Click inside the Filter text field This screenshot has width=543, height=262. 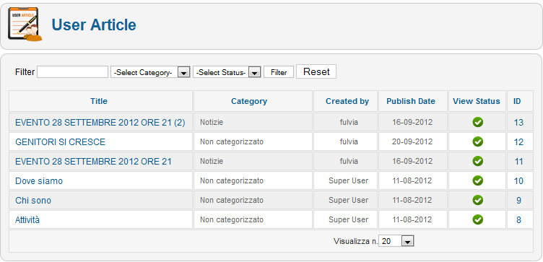pyautogui.click(x=72, y=72)
